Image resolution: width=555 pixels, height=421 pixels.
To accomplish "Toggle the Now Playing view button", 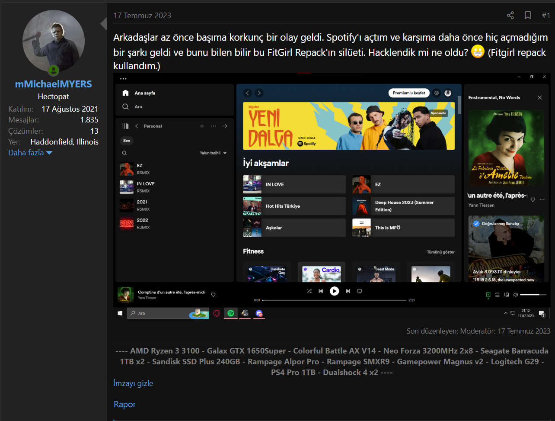I will tap(488, 295).
